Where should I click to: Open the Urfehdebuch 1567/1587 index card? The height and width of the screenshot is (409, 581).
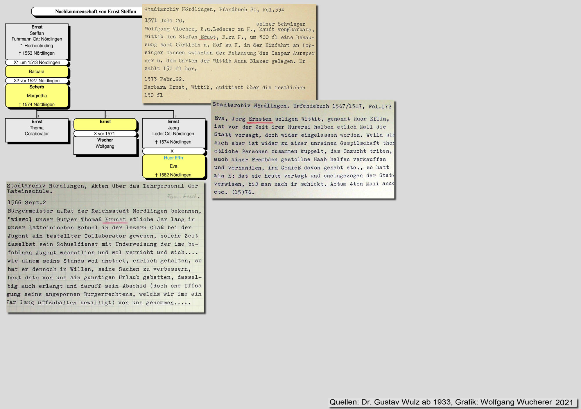click(303, 150)
